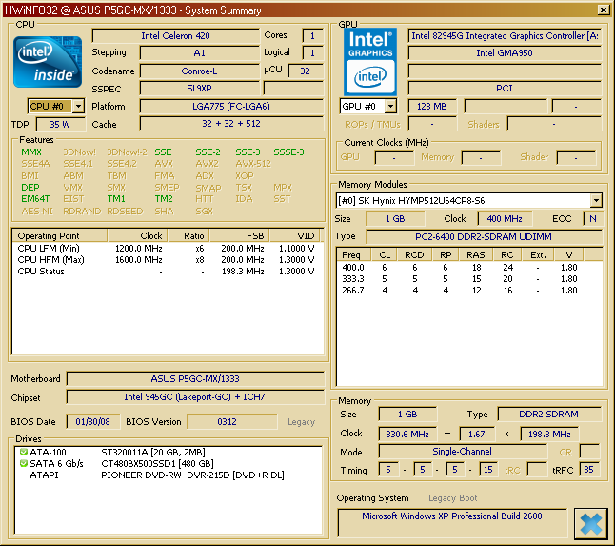This screenshot has height=546, width=615.
Task: Click the Intel GMA950 field
Action: pyautogui.click(x=505, y=53)
